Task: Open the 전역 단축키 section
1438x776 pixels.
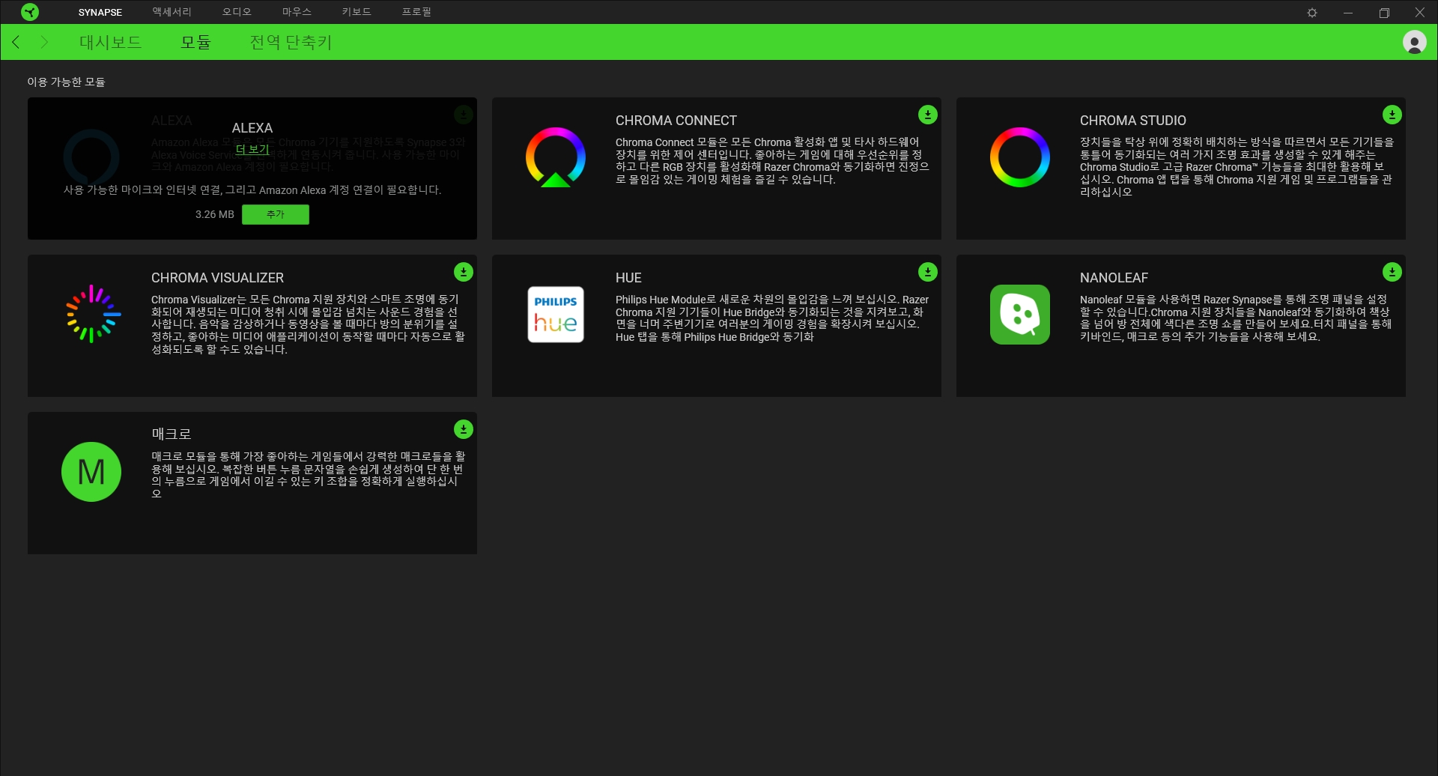Action: (291, 43)
